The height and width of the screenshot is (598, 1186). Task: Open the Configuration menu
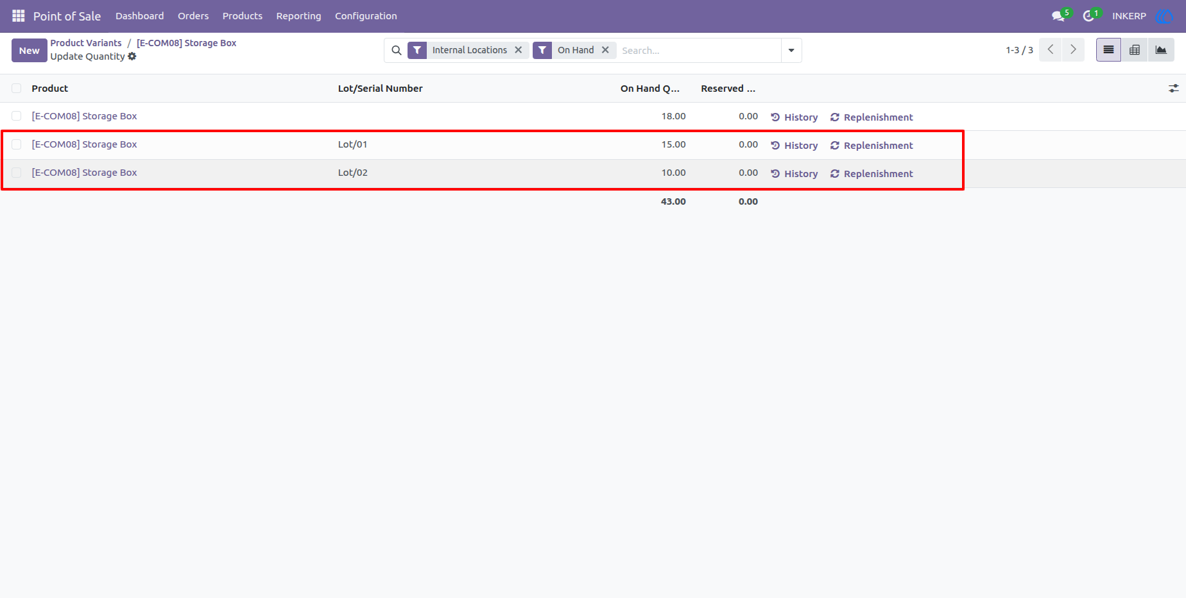tap(366, 16)
